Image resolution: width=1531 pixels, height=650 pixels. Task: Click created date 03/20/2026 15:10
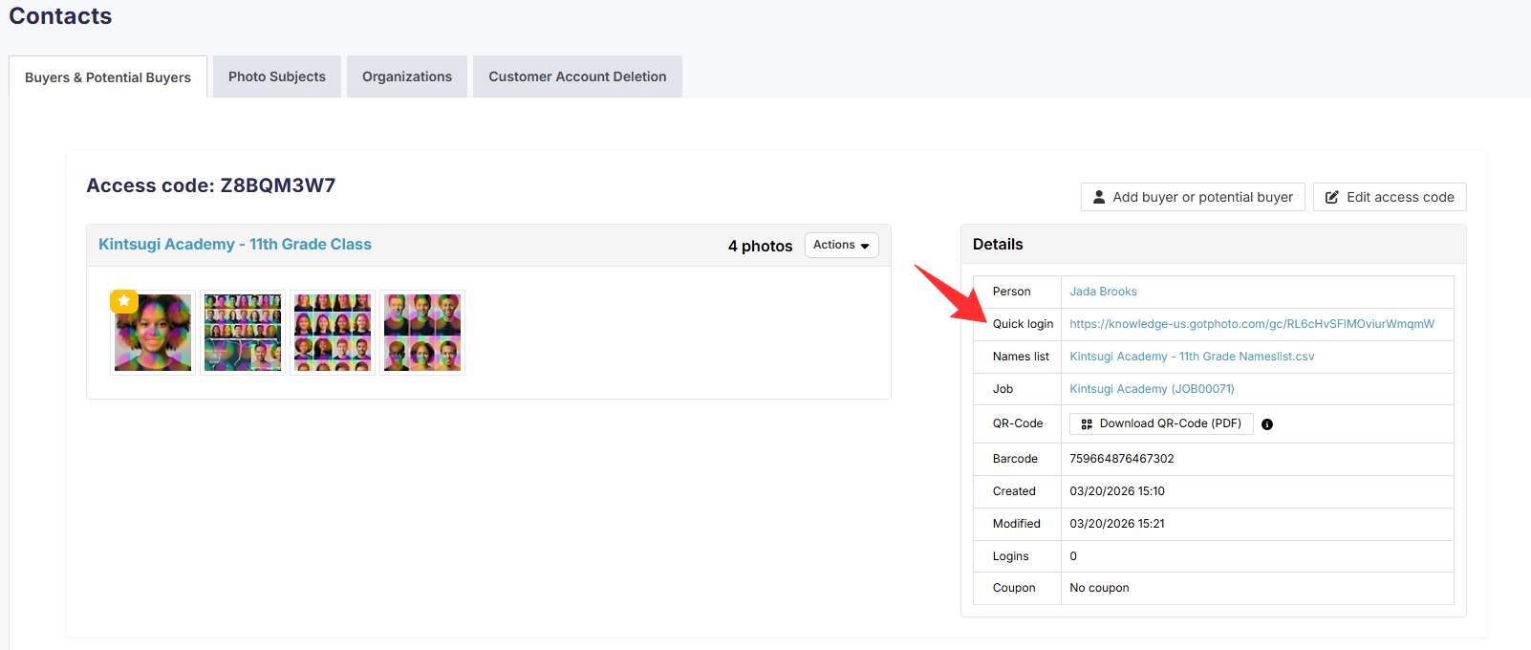tap(1116, 491)
